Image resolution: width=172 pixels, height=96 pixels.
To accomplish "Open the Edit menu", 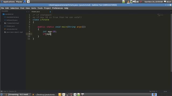I will tap(7, 8).
